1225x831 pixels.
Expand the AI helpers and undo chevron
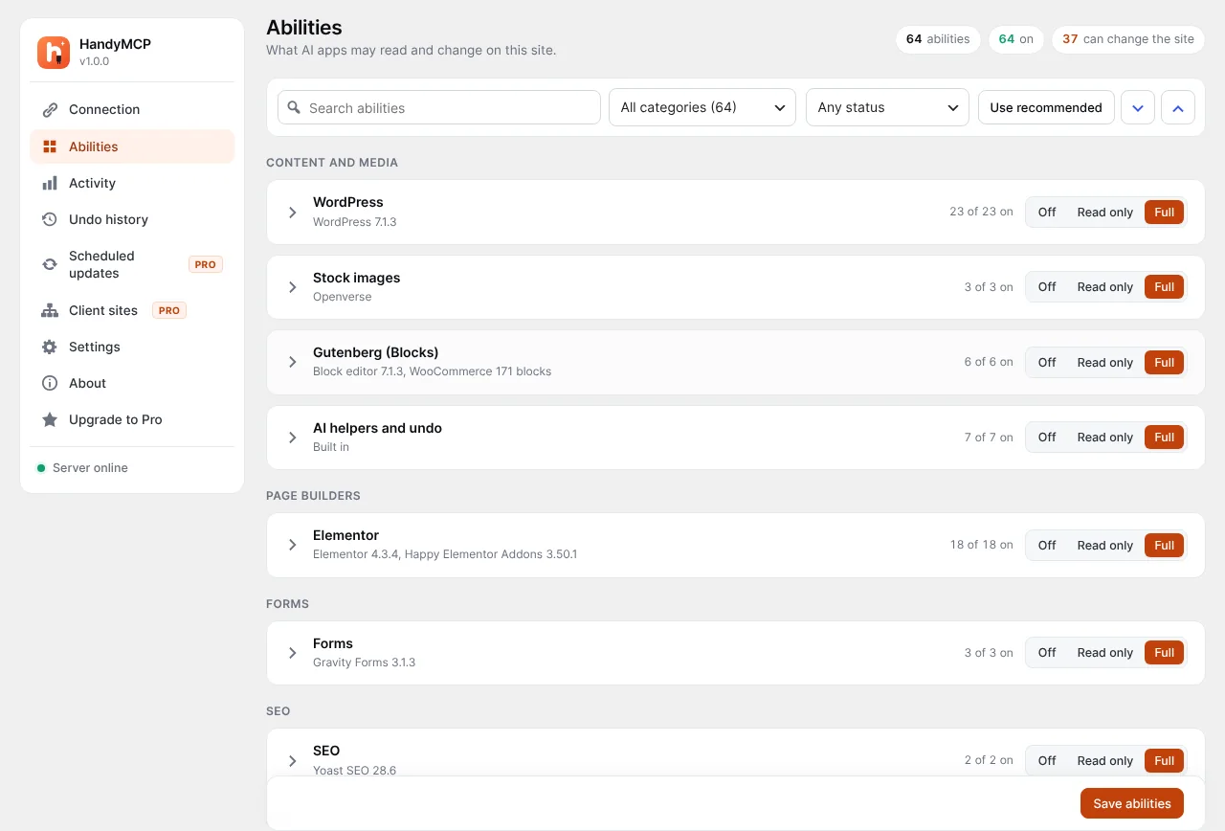pos(293,438)
